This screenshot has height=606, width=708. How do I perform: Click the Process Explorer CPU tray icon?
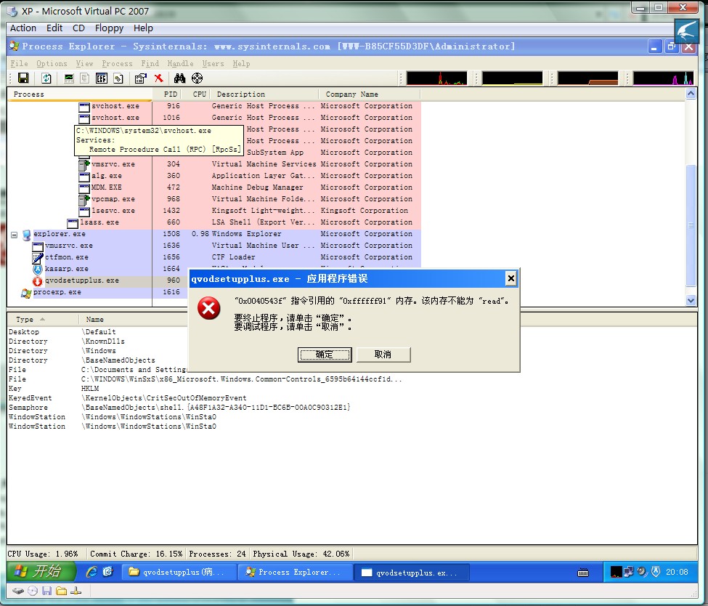coord(616,572)
